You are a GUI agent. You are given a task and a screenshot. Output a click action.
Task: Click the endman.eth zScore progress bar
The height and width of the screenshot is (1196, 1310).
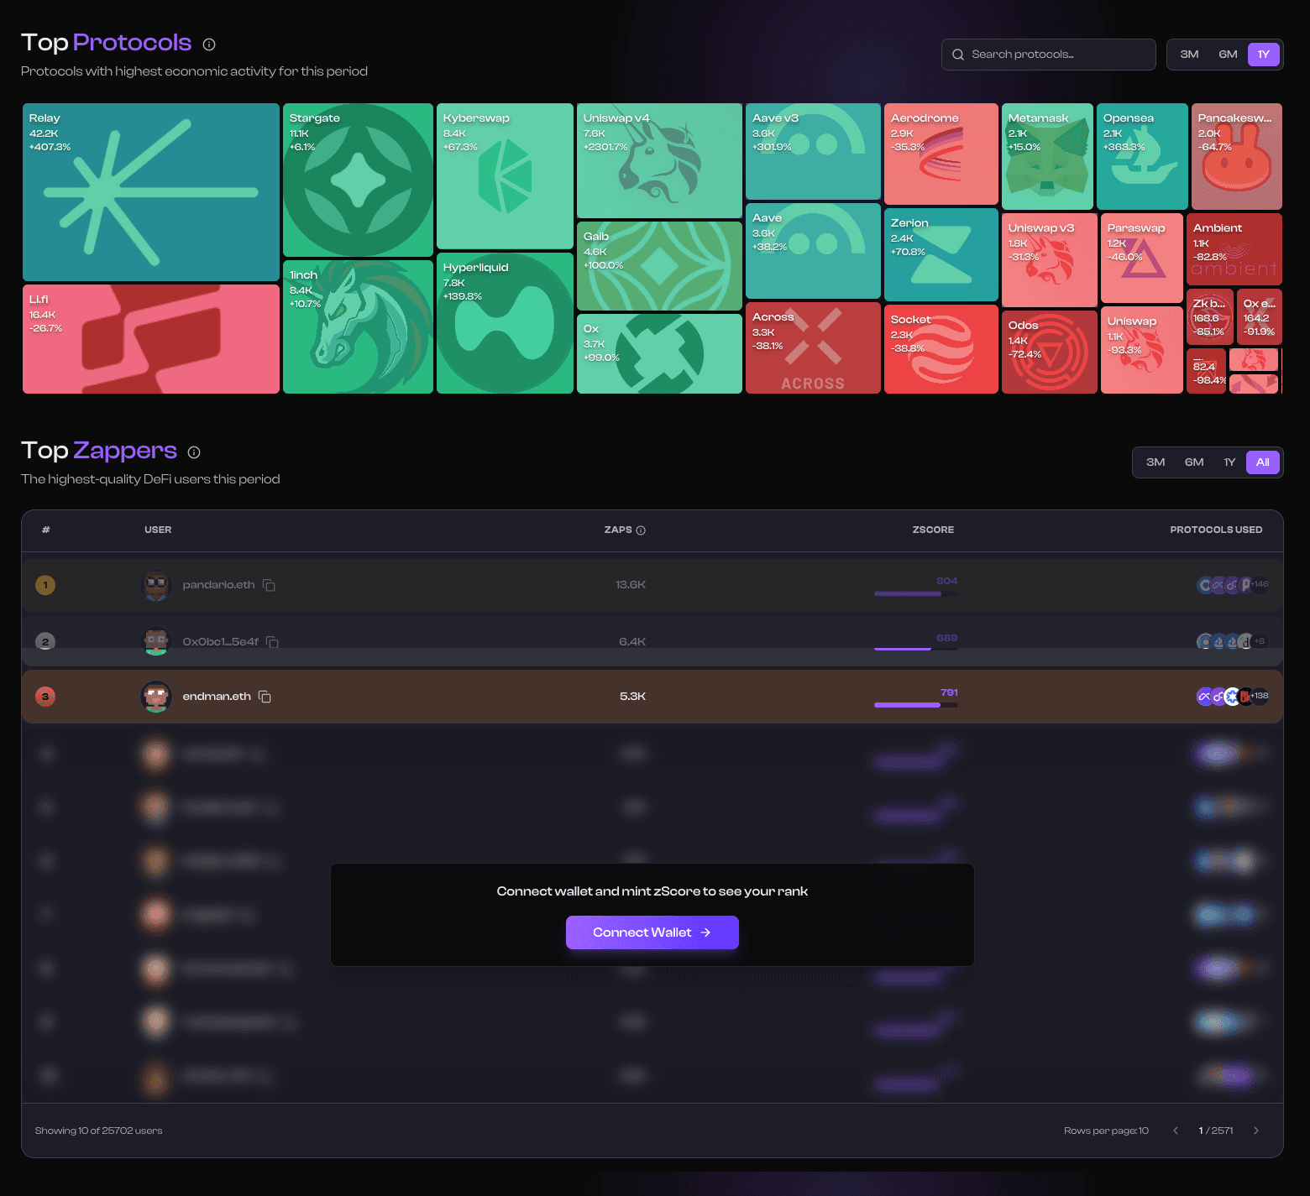coord(915,705)
